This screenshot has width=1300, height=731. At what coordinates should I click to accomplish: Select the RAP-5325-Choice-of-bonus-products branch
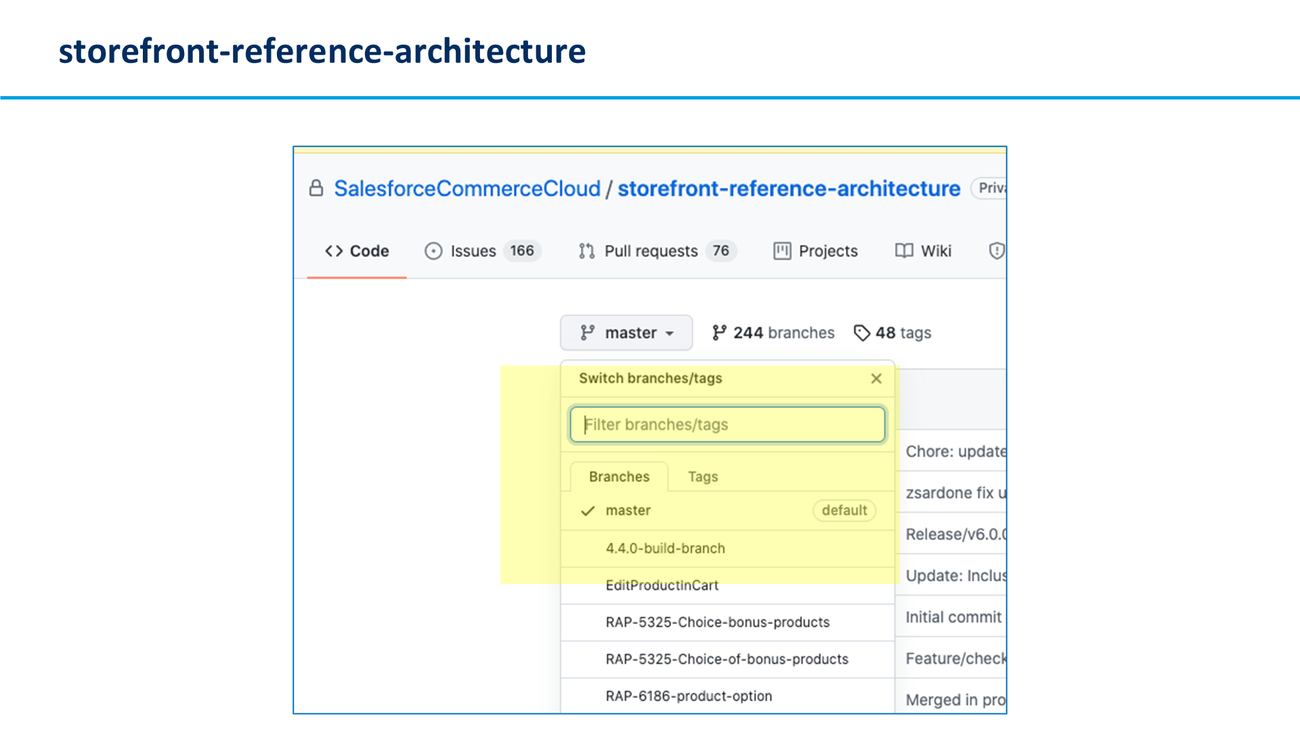click(x=728, y=659)
